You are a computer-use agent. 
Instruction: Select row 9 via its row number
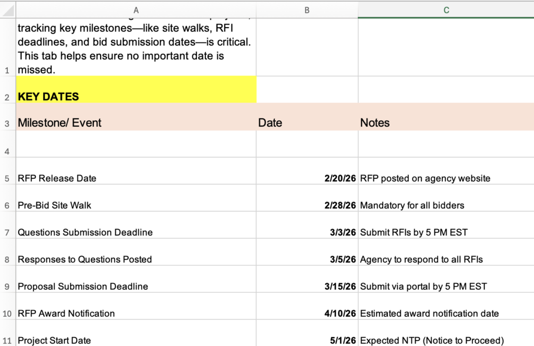pos(8,287)
